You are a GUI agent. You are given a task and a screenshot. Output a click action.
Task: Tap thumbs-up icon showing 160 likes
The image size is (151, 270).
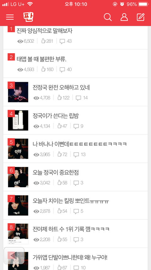coord(43,69)
